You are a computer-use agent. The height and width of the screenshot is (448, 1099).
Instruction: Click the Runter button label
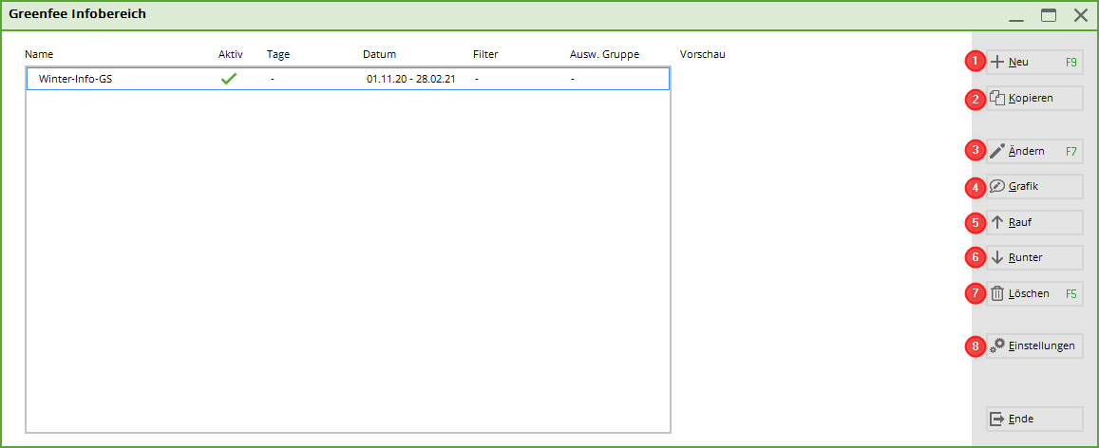[1026, 257]
